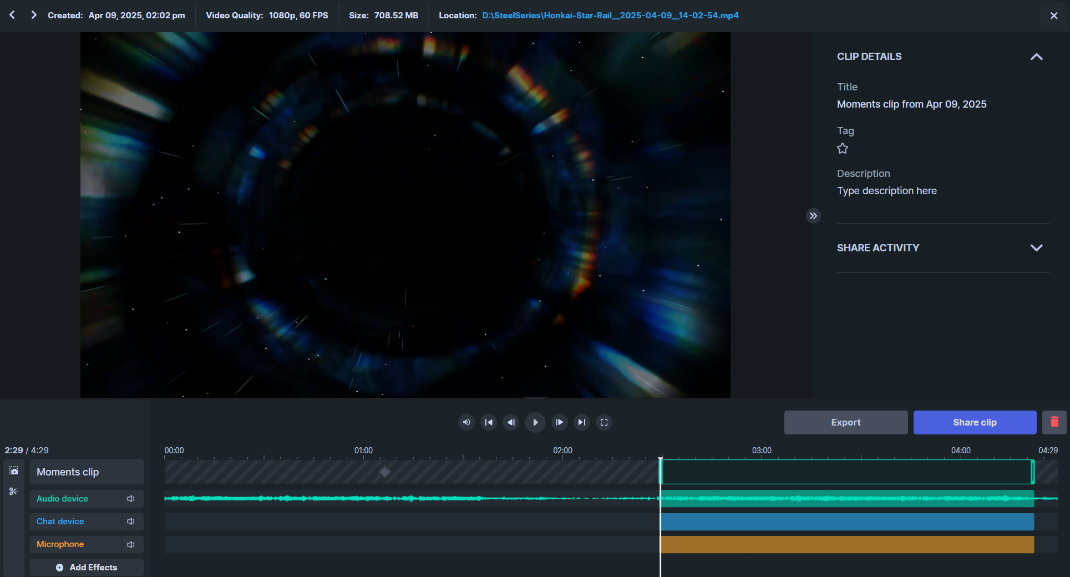
Task: Step back one frame
Action: 511,422
